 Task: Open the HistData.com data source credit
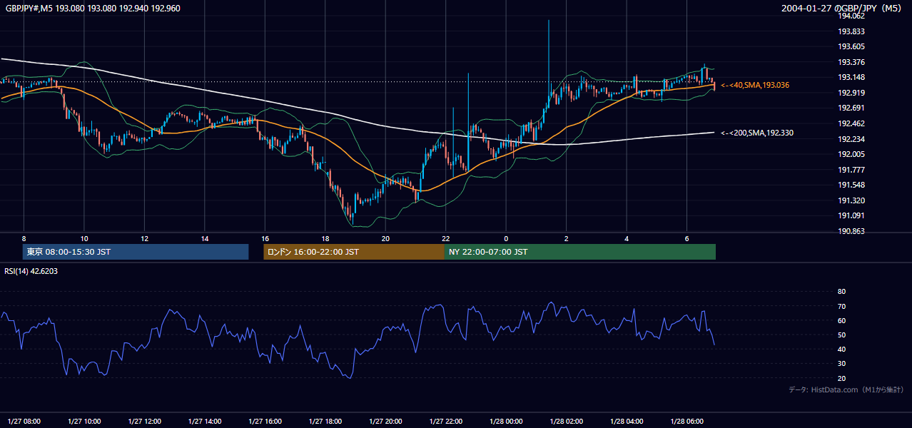pos(846,389)
